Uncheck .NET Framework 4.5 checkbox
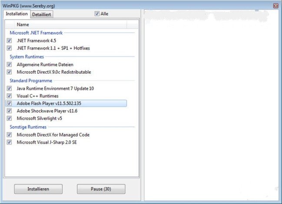 point(9,41)
